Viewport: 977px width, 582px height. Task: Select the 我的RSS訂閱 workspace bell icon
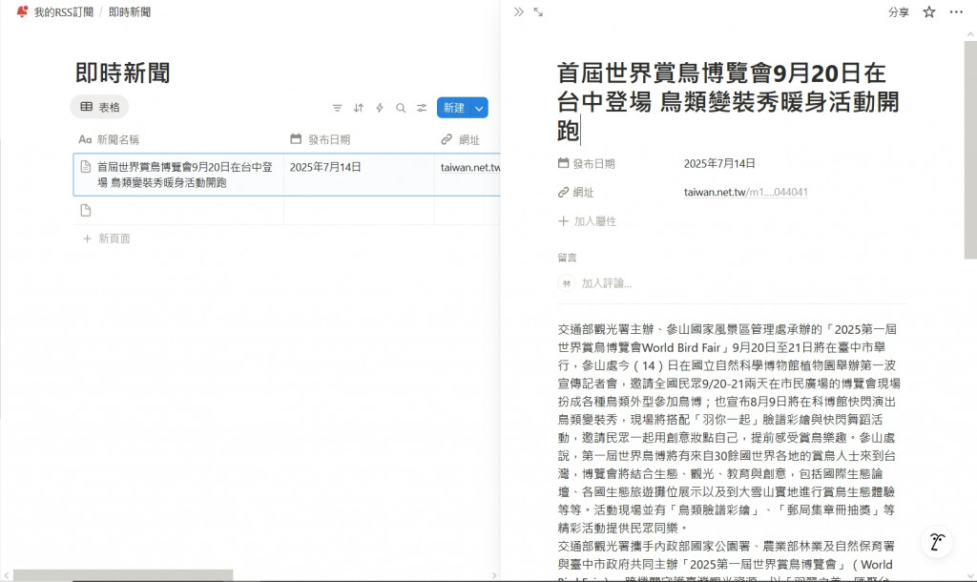click(x=22, y=11)
